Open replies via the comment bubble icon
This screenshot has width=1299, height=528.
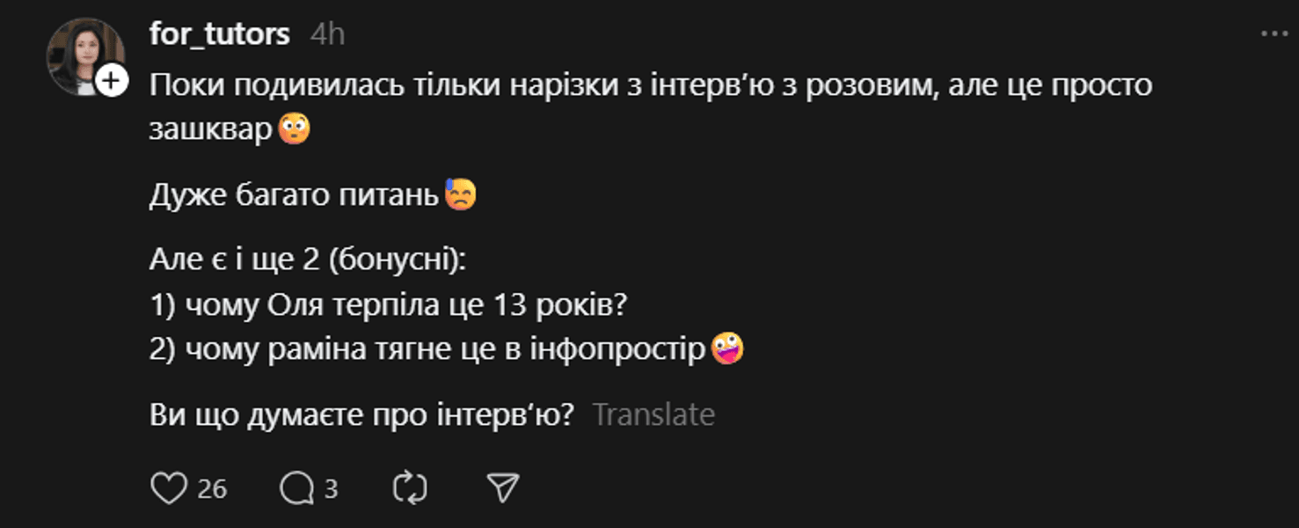pyautogui.click(x=296, y=488)
